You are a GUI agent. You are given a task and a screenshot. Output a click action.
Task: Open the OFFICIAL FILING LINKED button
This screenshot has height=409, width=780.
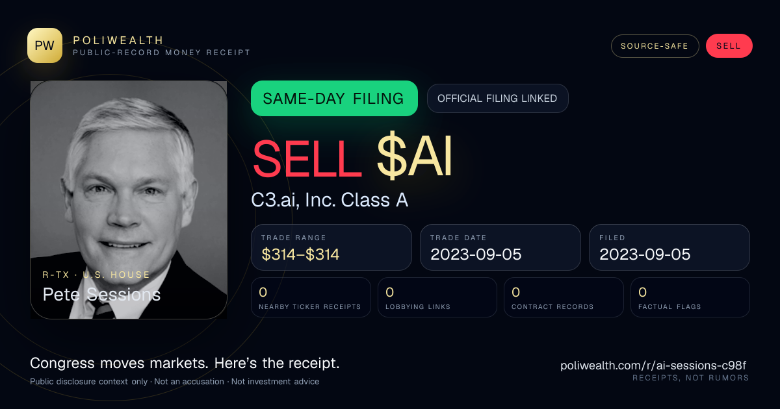(497, 99)
